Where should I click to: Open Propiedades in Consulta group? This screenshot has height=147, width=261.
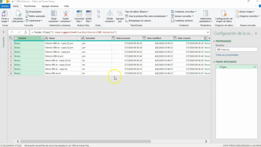[x=33, y=12]
